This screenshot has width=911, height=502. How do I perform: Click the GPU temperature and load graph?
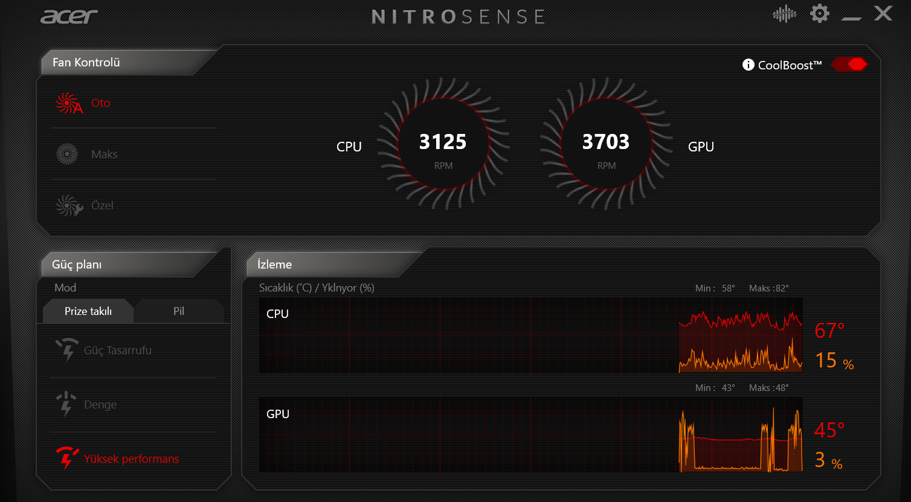coord(531,434)
